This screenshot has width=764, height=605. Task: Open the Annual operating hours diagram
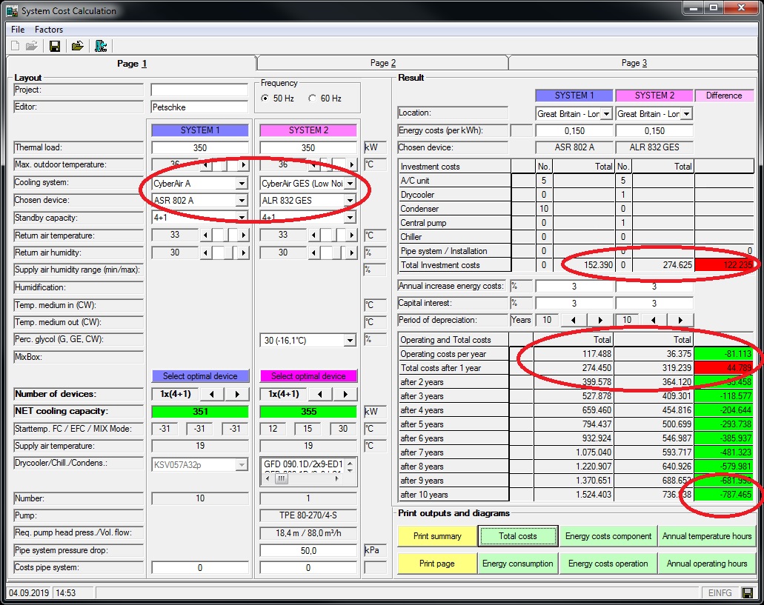click(706, 564)
